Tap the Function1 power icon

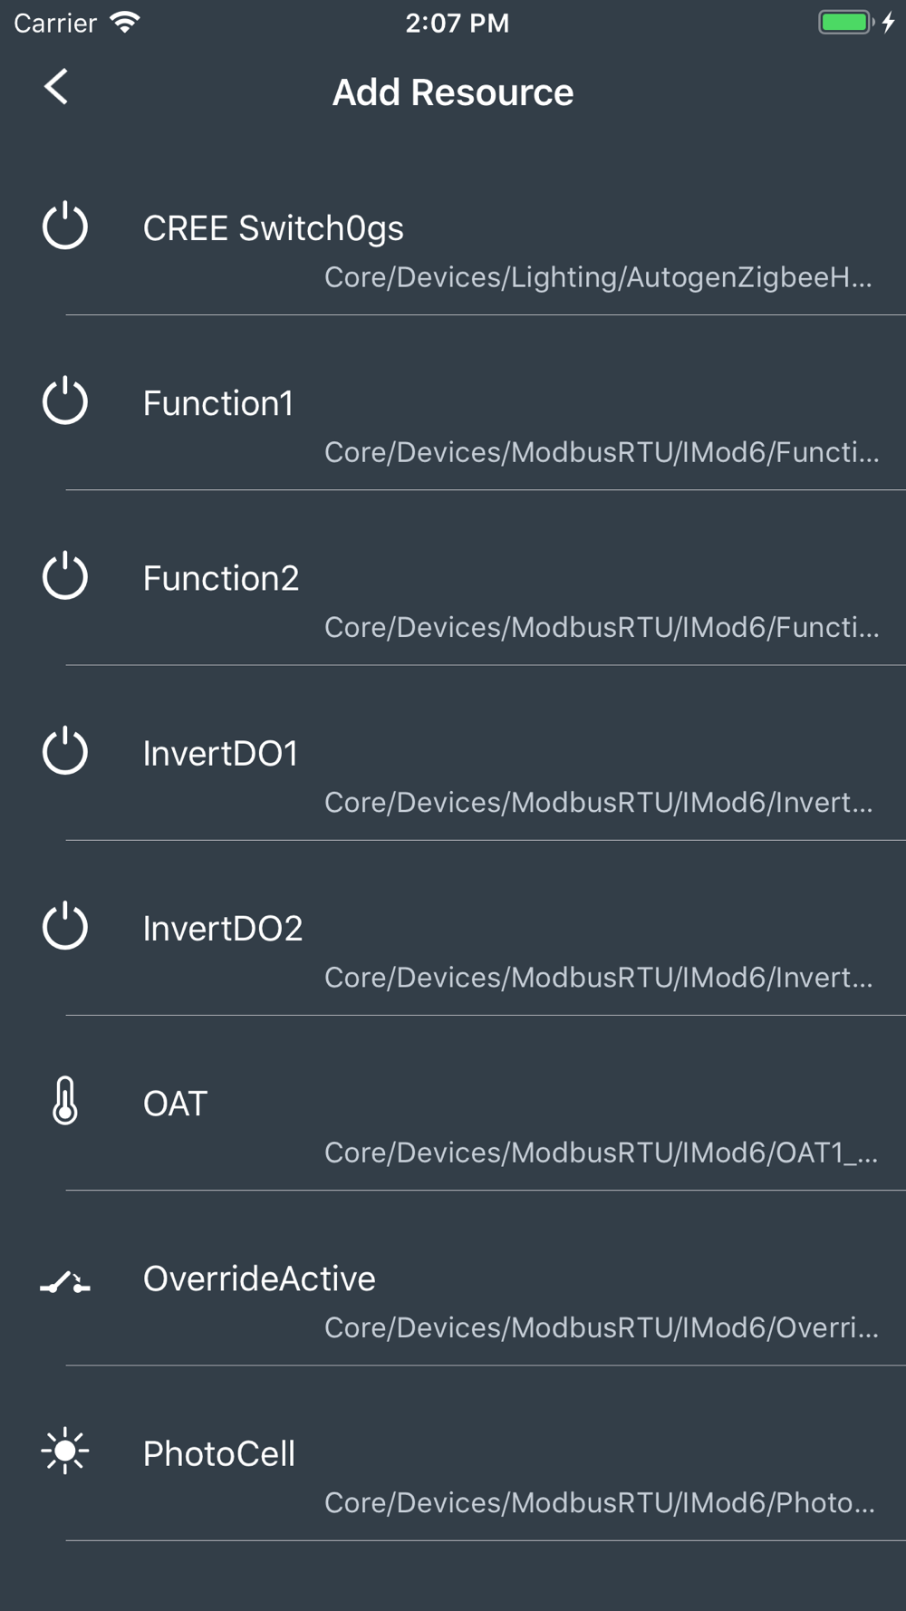(65, 401)
